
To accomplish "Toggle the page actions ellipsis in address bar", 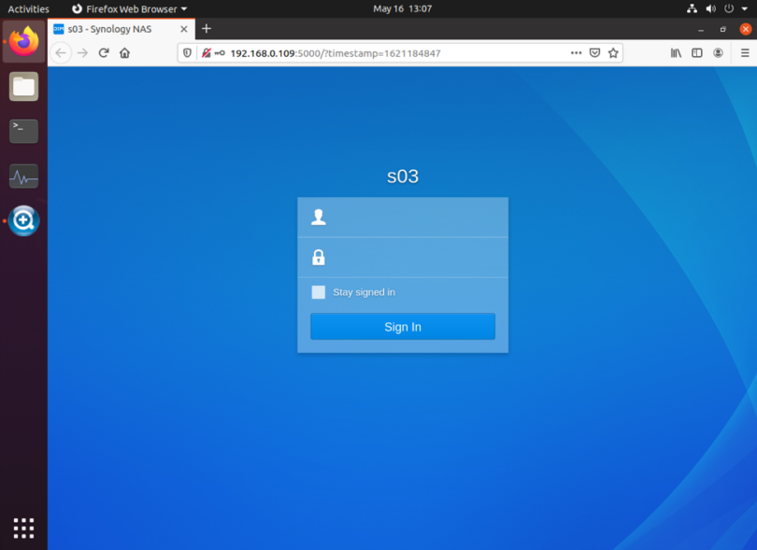I will tap(577, 52).
